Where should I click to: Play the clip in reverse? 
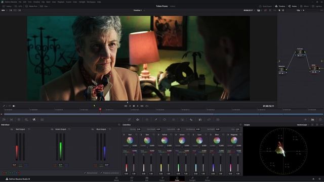pyautogui.click(x=130, y=106)
